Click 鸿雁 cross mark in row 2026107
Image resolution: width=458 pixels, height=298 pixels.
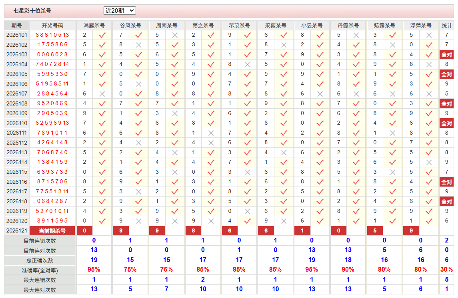point(102,94)
